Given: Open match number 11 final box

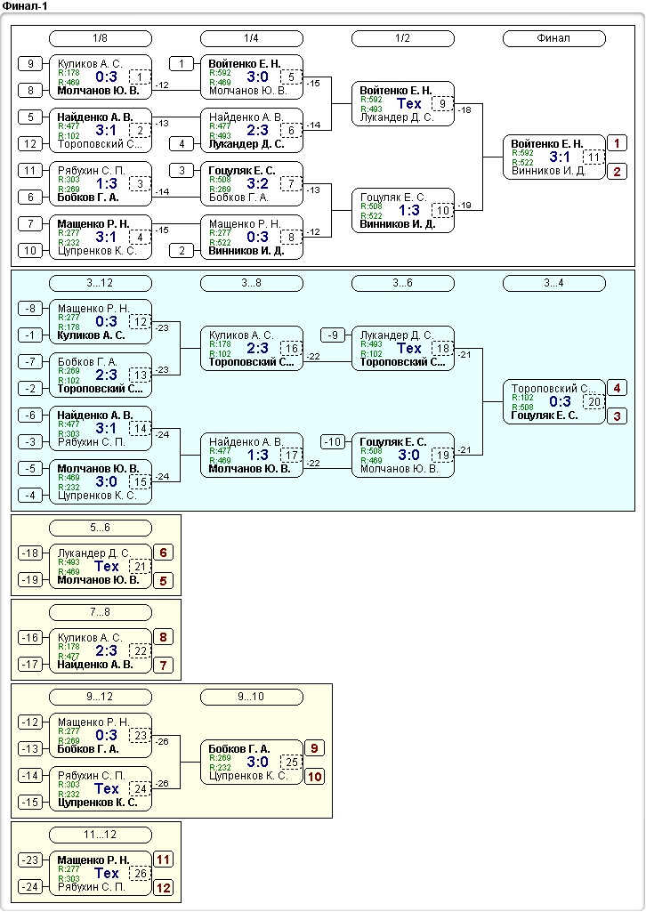Looking at the screenshot, I should click(x=553, y=157).
